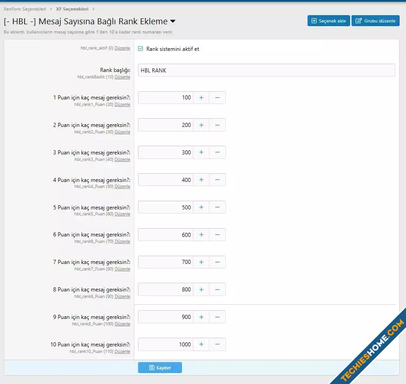Click the 'Seçenek ekle' button

point(329,21)
